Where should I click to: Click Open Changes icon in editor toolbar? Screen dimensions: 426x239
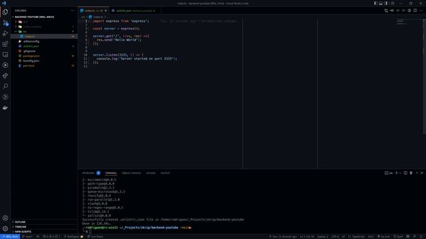click(386, 11)
